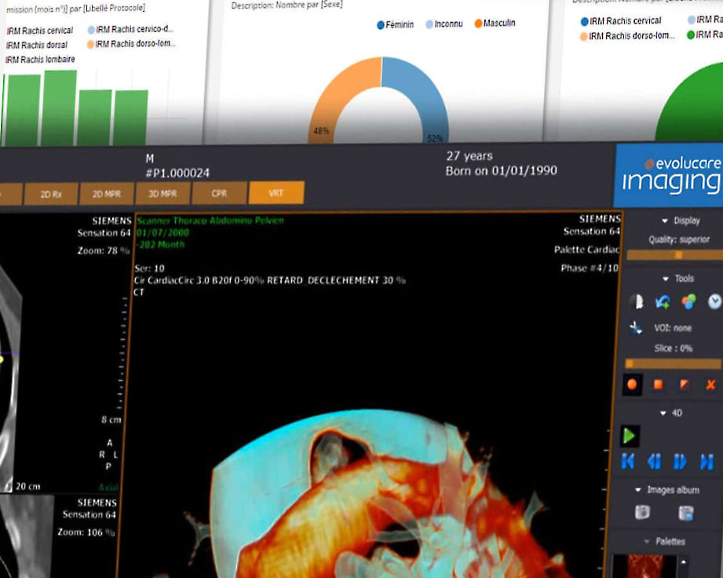This screenshot has height=578, width=723.
Task: Select the orange square VOI shape
Action: coord(658,384)
